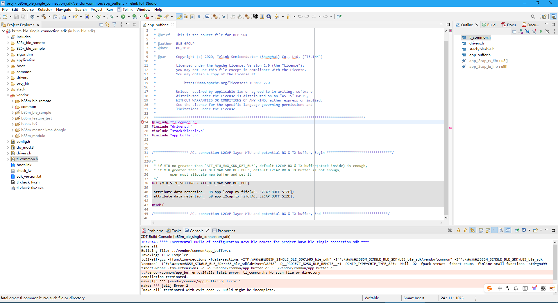Toggle Group Includes hash icon in Outline
558x303 pixels.
tap(548, 31)
